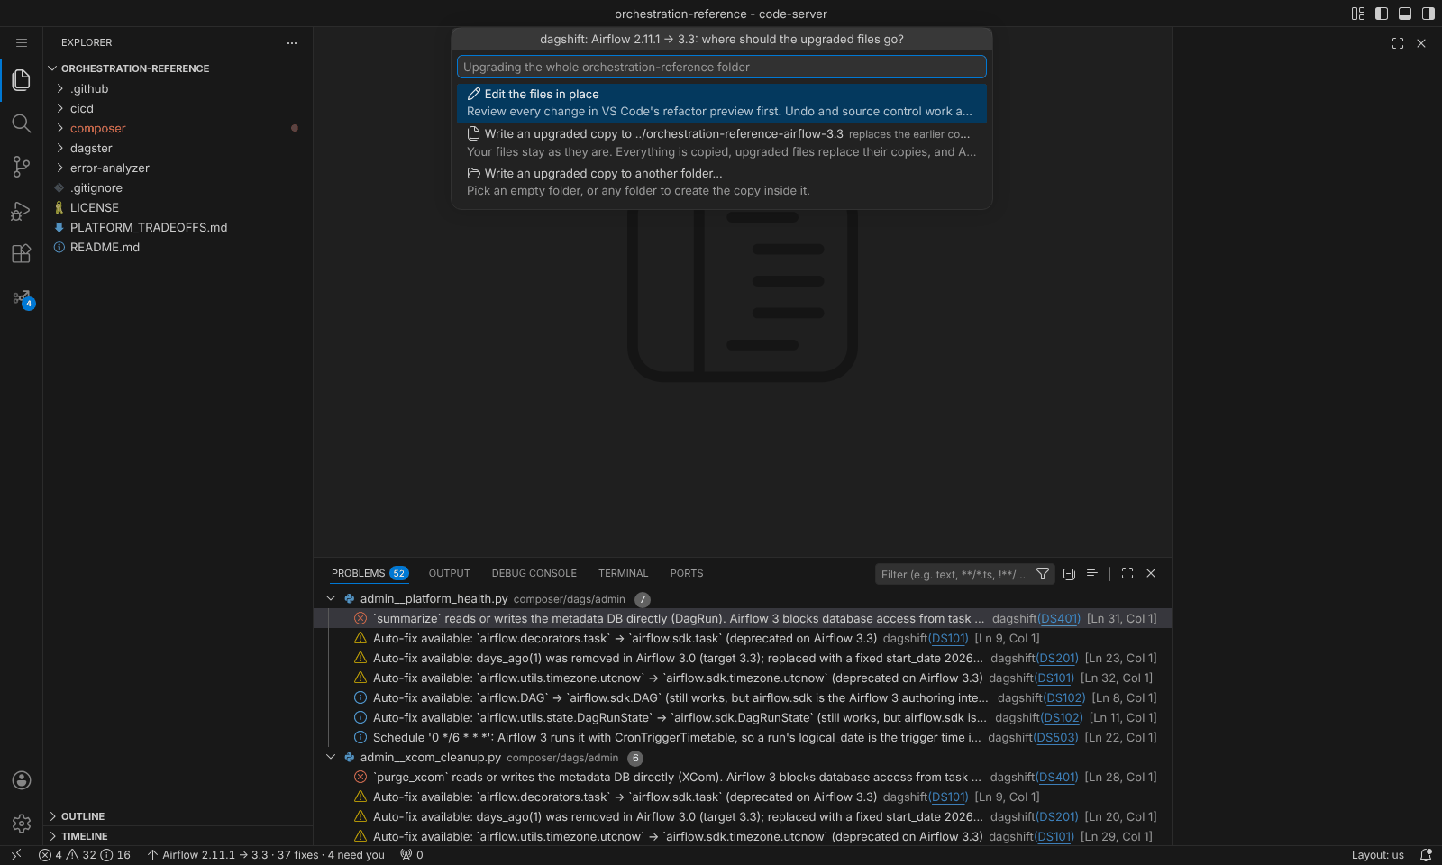This screenshot has height=865, width=1442.
Task: Expand the TIMELINE section
Action: coord(178,836)
